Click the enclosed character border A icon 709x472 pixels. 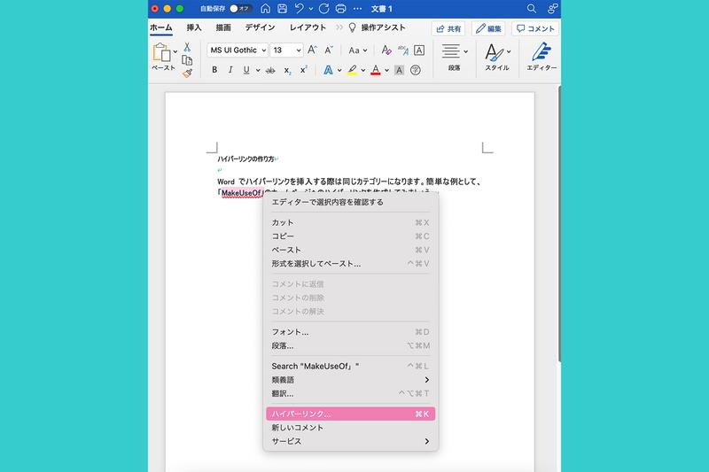coord(419,50)
